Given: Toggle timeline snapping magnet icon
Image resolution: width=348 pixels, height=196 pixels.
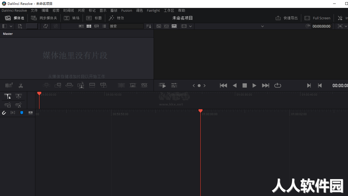Looking at the screenshot, I should (4, 113).
